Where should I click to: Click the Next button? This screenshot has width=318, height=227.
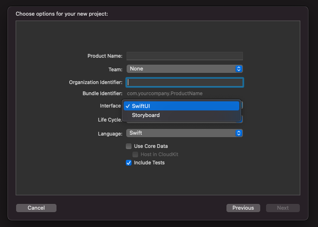[283, 208]
